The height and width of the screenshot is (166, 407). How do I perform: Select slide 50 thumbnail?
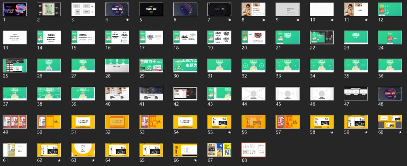click(x=49, y=121)
